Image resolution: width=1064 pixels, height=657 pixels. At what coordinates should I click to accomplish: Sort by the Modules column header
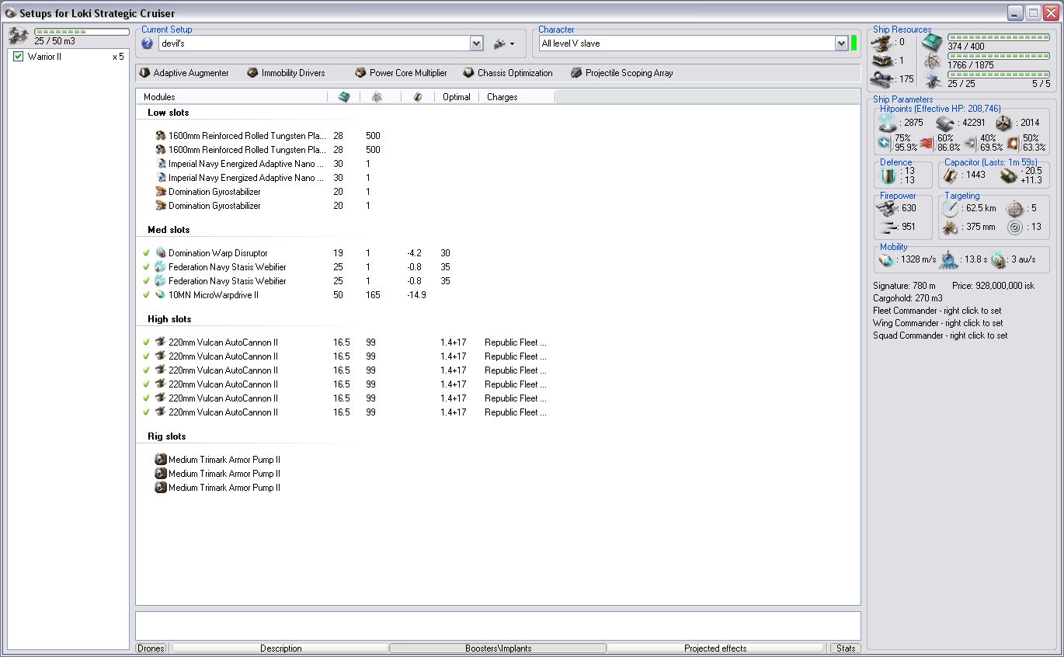[231, 97]
